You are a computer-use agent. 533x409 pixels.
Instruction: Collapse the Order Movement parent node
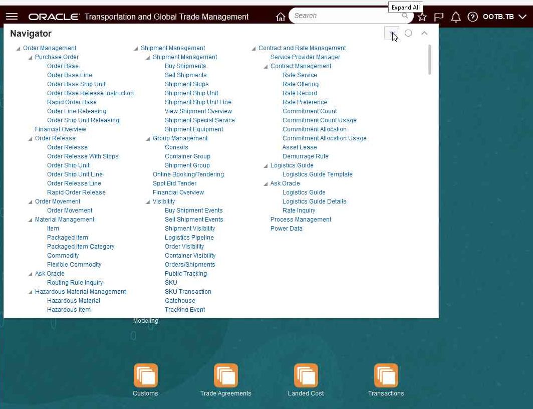coord(30,202)
